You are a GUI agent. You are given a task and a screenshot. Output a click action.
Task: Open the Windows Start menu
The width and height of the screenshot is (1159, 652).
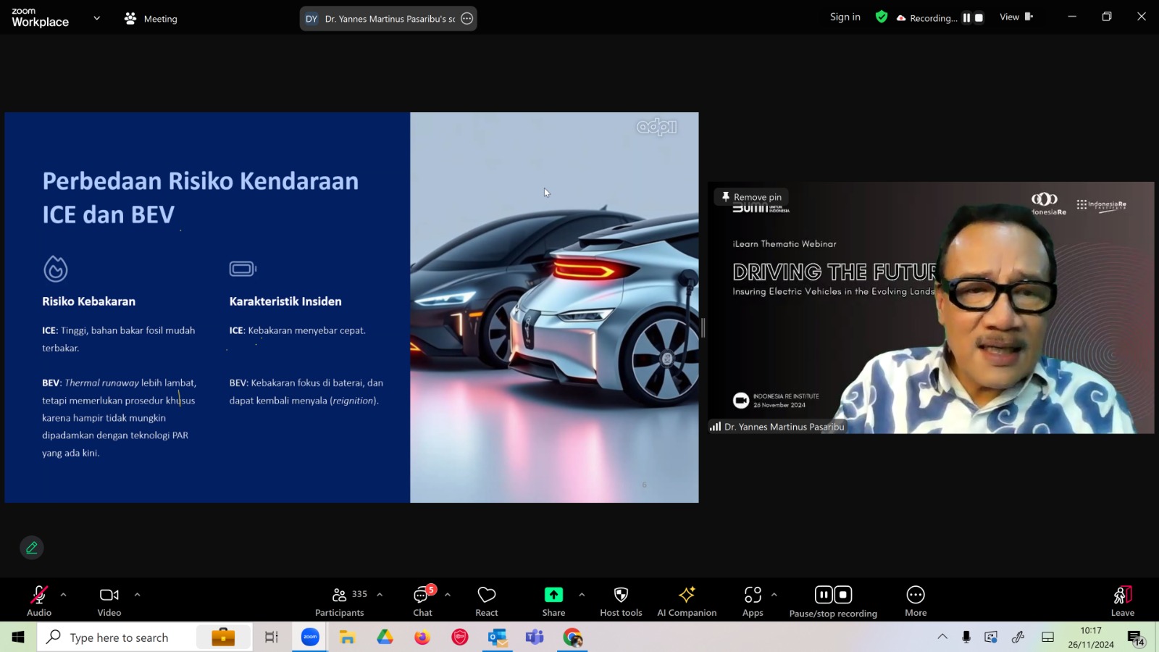point(18,638)
